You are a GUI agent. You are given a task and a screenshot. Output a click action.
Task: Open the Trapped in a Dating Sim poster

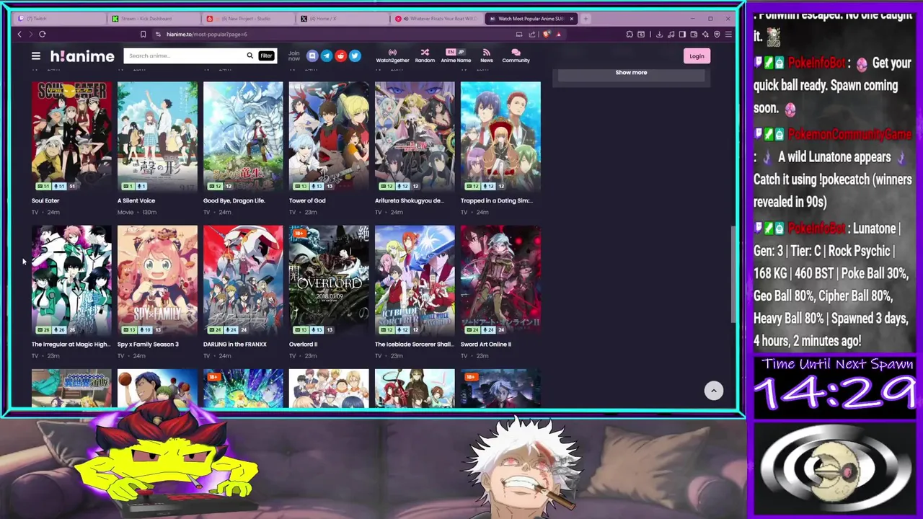[x=500, y=137]
